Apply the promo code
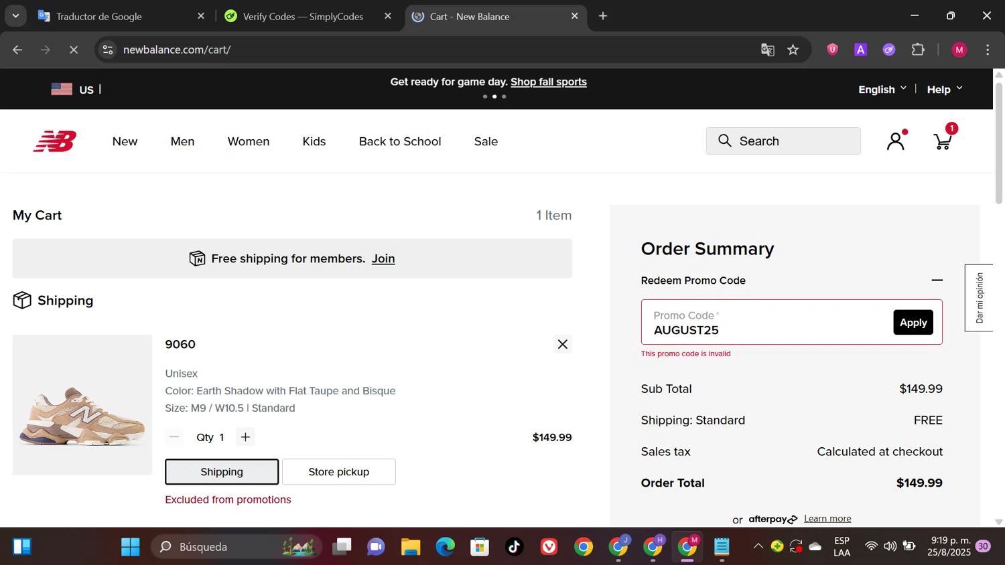1005x565 pixels. click(913, 322)
